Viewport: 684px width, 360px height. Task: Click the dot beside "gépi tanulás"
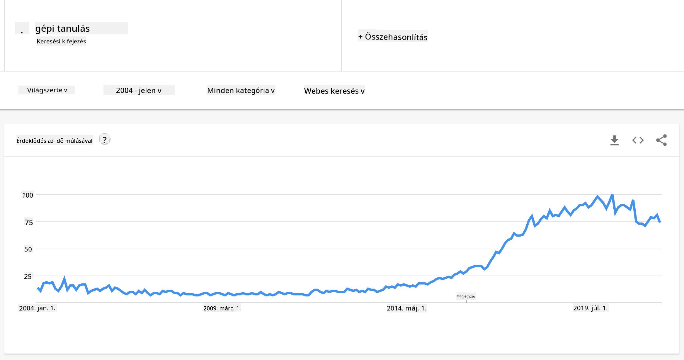[22, 28]
